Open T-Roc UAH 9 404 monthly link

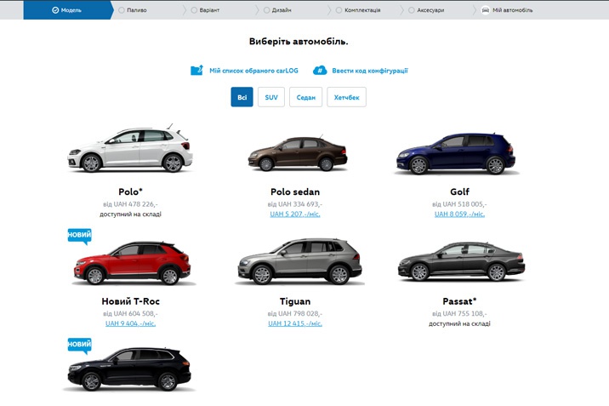(x=130, y=323)
